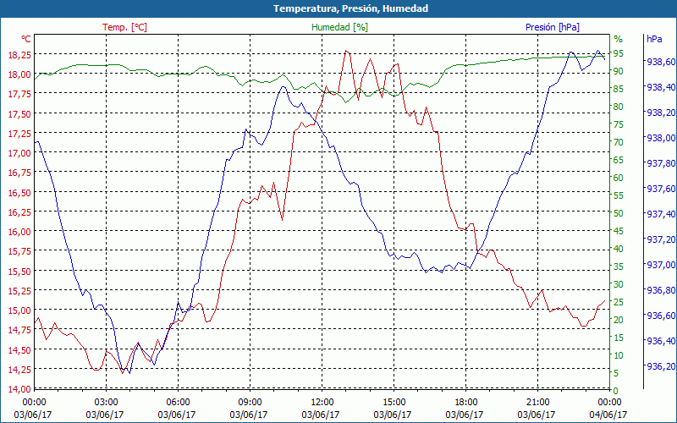Select the '938,00' pressure tick label

point(661,138)
